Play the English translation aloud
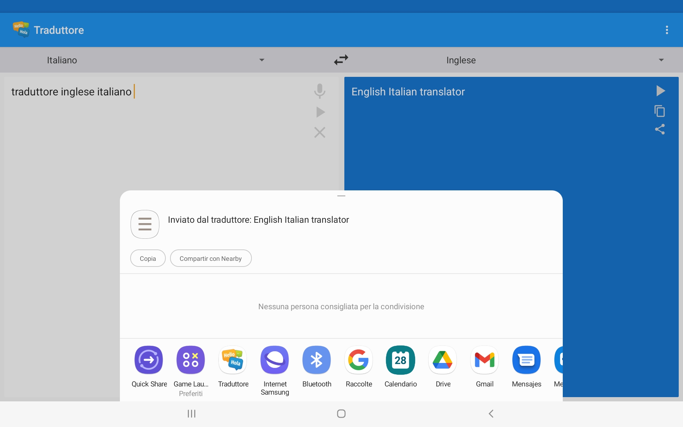 pyautogui.click(x=660, y=91)
